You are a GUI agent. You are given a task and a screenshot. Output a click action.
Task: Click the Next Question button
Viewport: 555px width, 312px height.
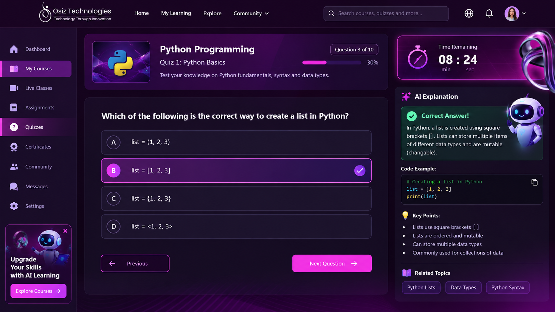point(332,263)
